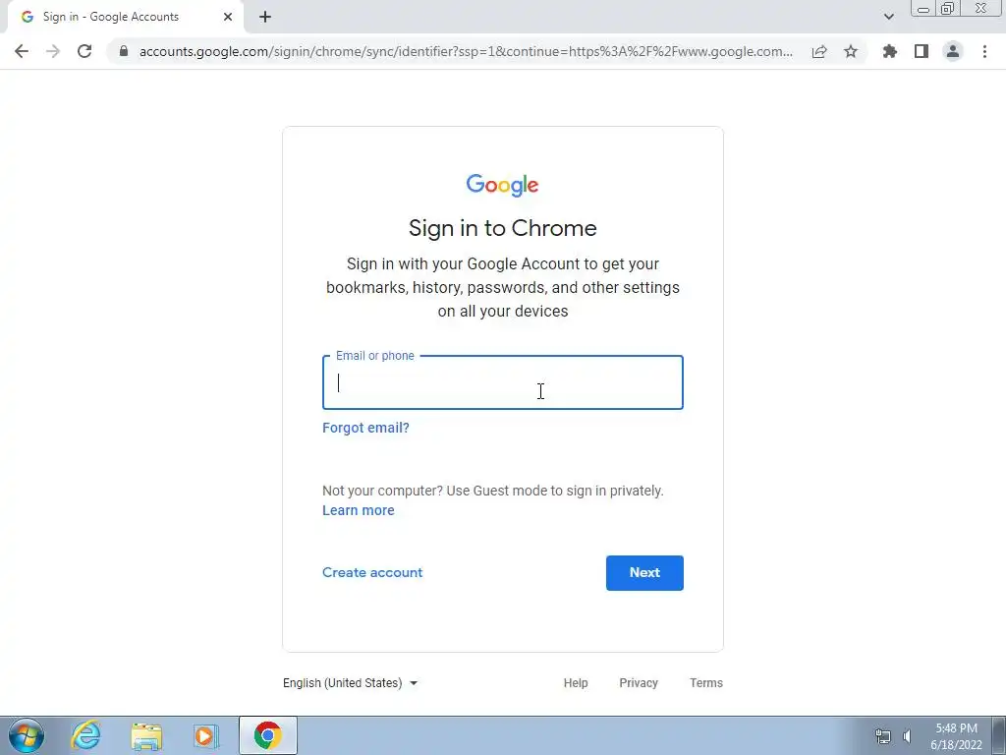
Task: Click the blue Next button
Action: 644,573
